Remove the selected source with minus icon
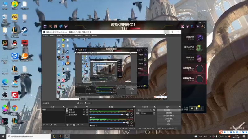 (x=71, y=125)
